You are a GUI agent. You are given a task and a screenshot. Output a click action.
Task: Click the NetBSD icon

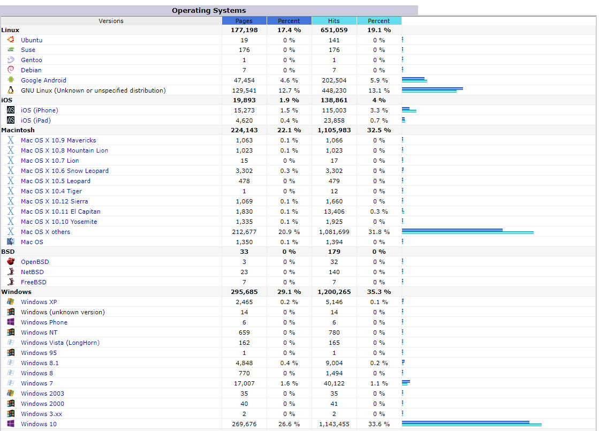[x=11, y=271]
